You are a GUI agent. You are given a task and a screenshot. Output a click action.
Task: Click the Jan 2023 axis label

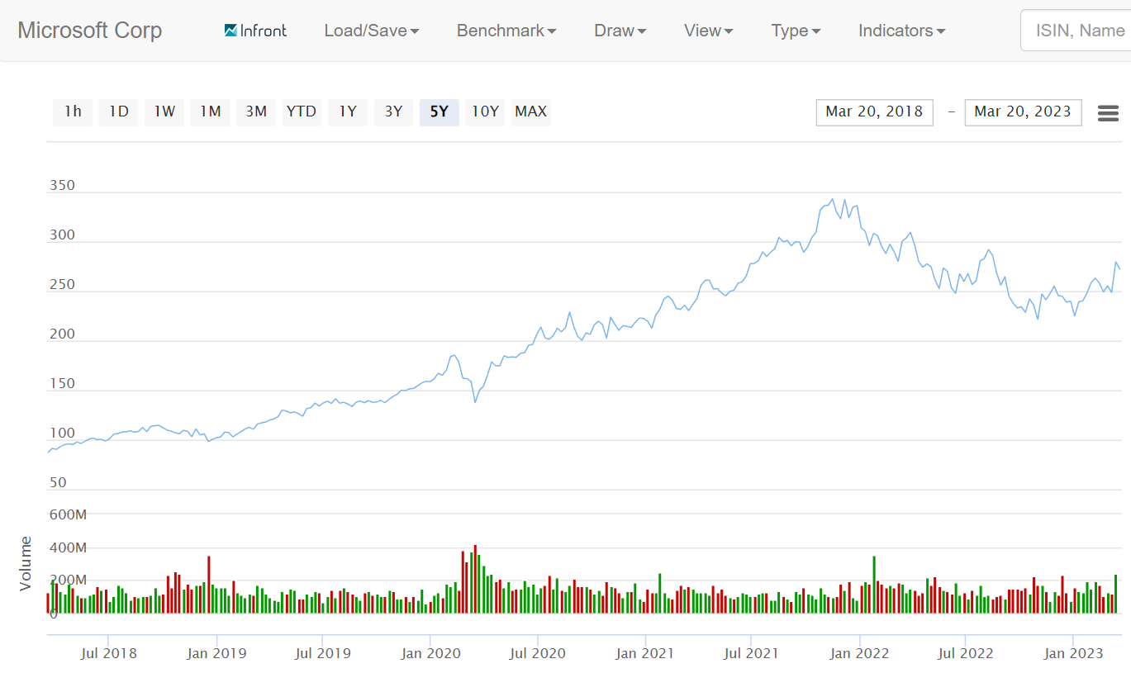coord(1073,653)
